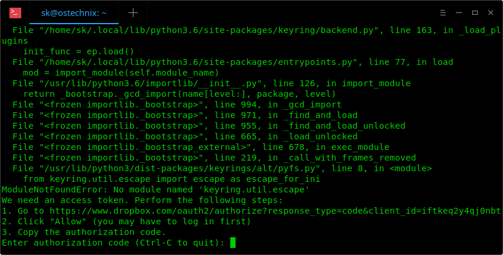Close the terminal window

pos(489,12)
